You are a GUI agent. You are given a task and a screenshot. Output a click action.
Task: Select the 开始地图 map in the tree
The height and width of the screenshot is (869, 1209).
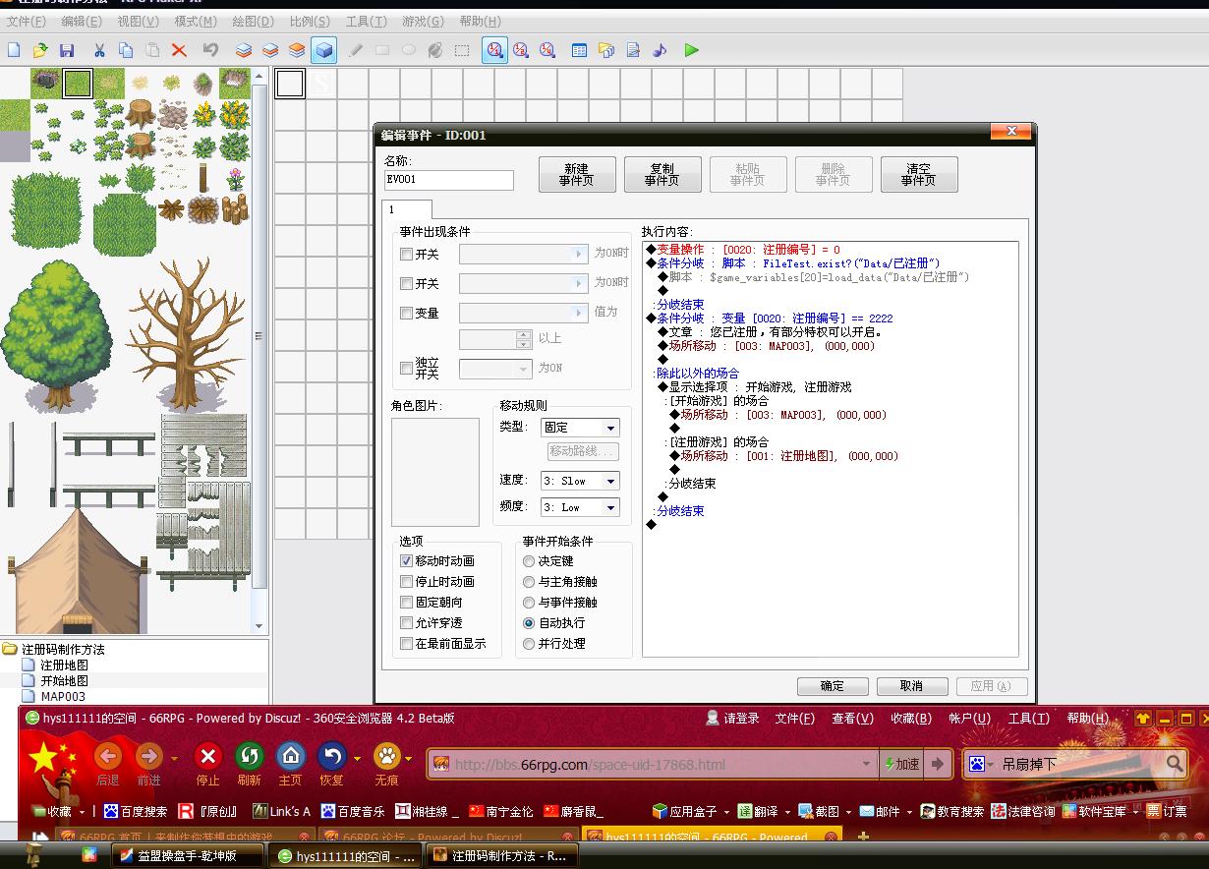point(64,681)
